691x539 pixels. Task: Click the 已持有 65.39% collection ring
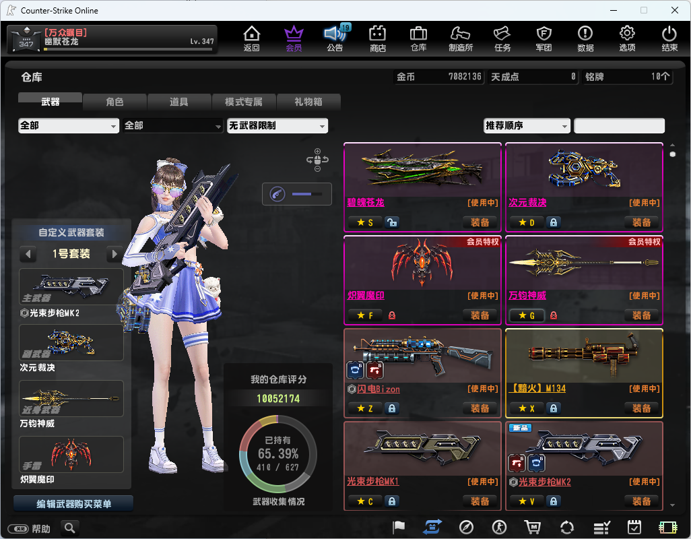[278, 454]
